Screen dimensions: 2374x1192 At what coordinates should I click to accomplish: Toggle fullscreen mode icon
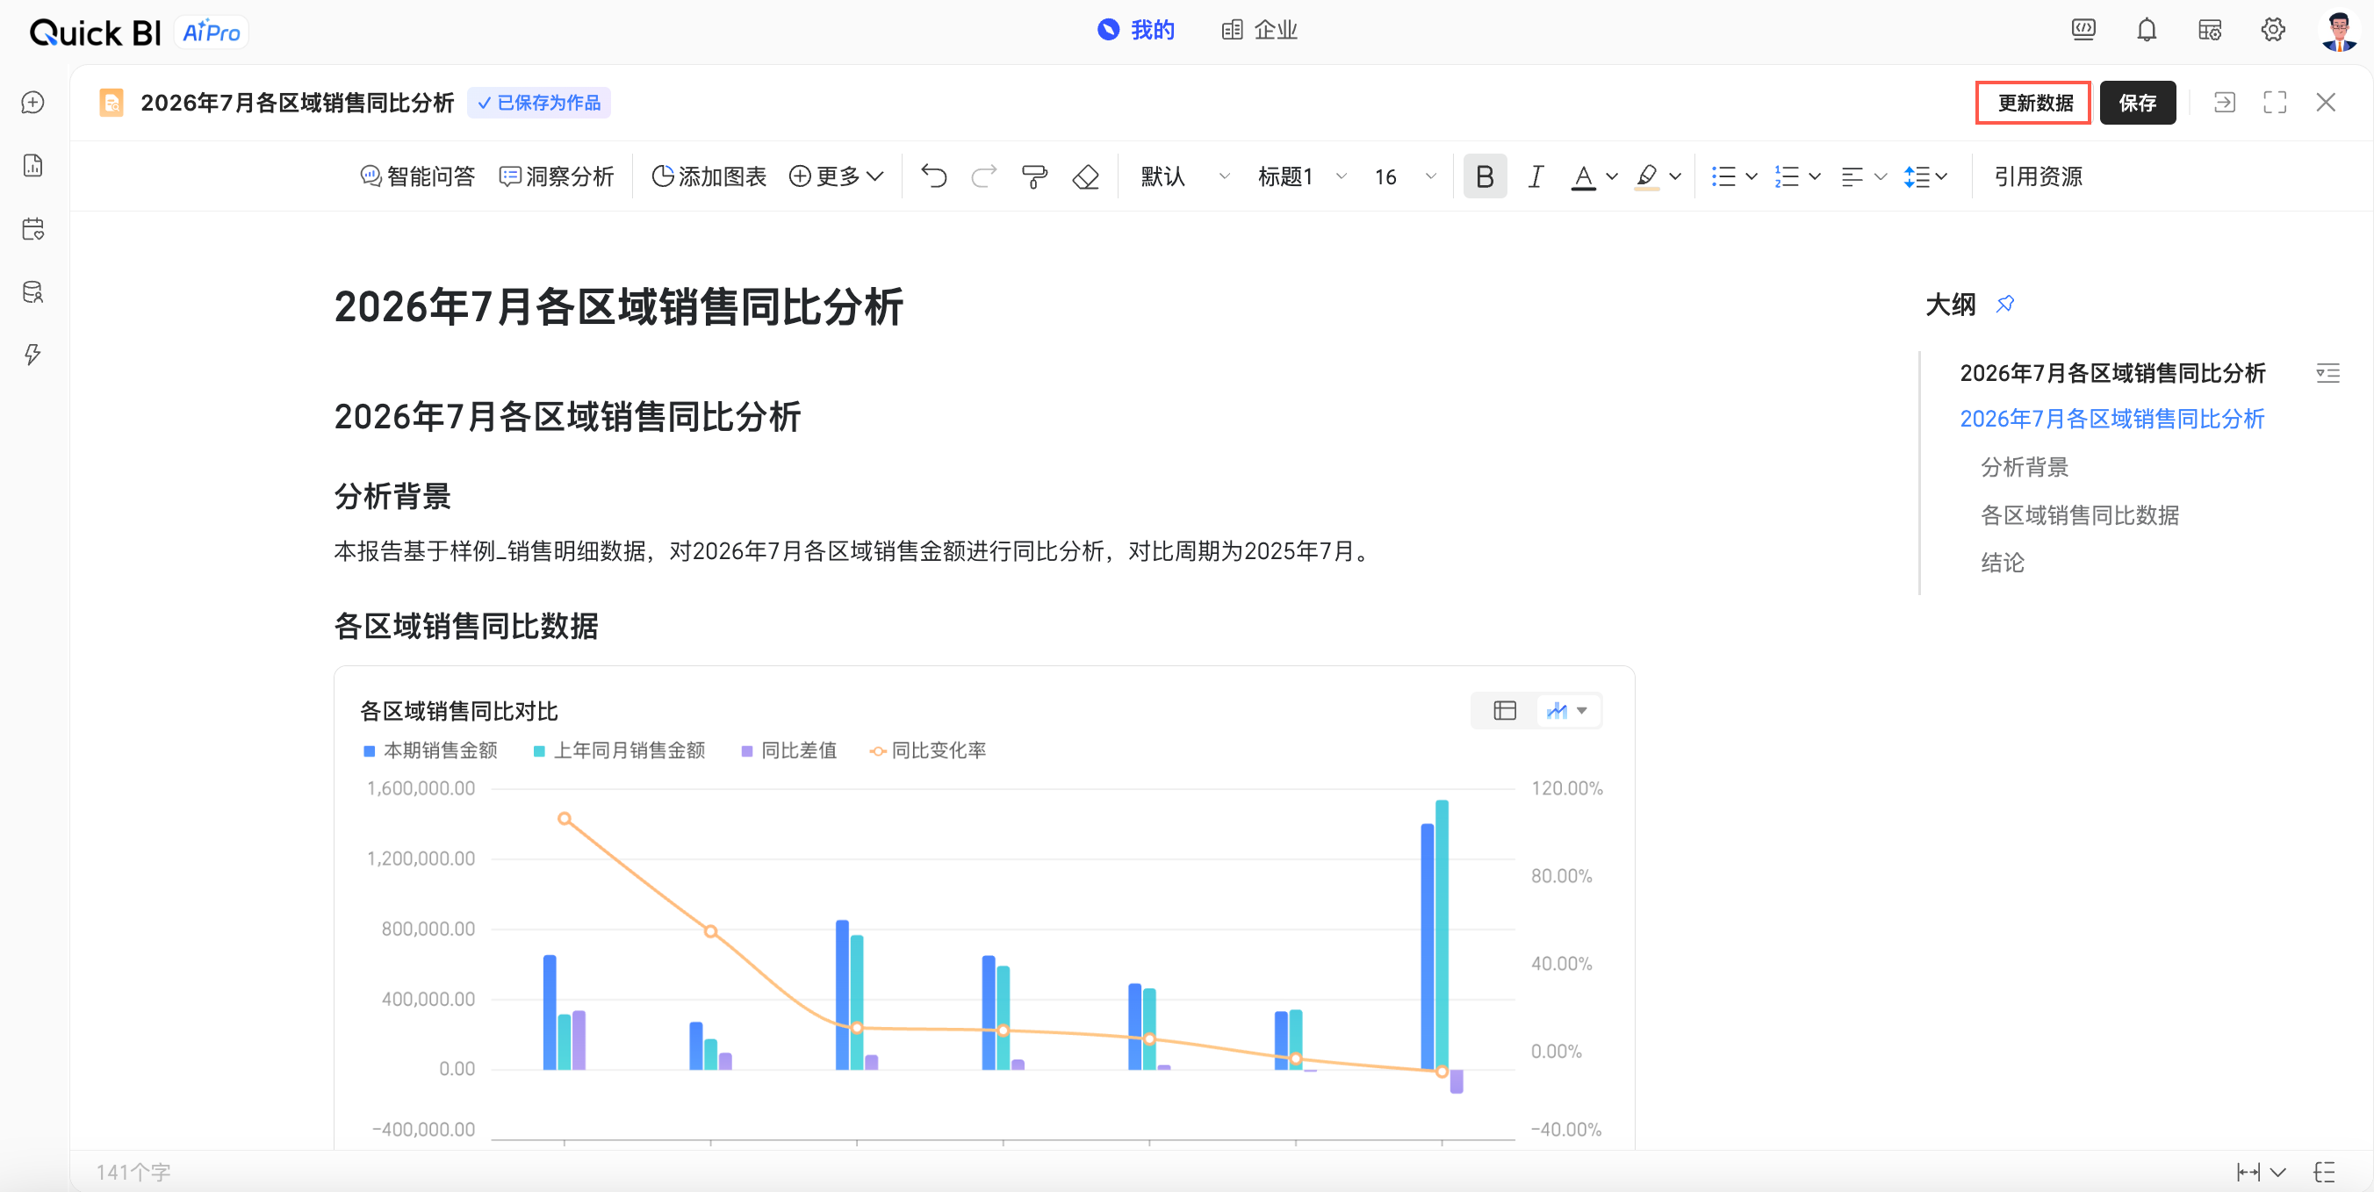pos(2275,102)
